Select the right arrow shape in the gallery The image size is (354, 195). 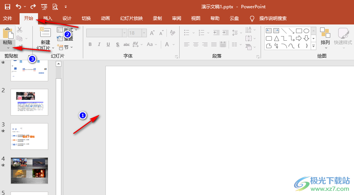299,38
